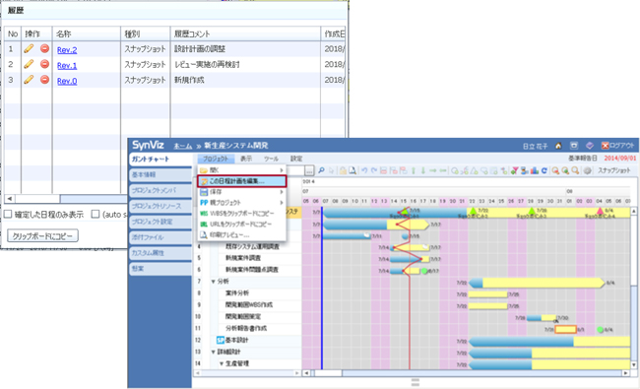Image resolution: width=640 pixels, height=389 pixels.
Task: Zoom out using the first red magnifier icon
Action: click(x=555, y=170)
